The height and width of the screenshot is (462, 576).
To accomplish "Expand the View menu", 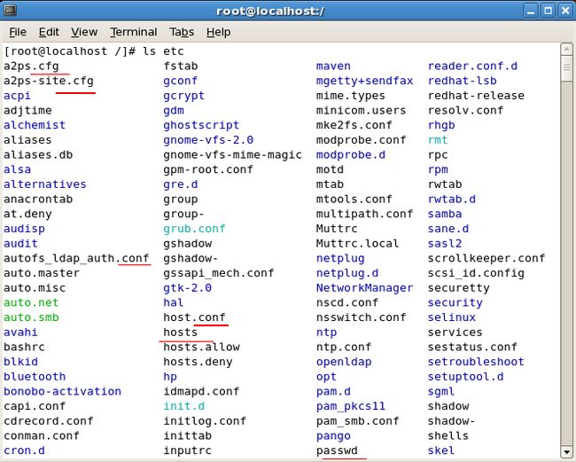I will coord(84,32).
